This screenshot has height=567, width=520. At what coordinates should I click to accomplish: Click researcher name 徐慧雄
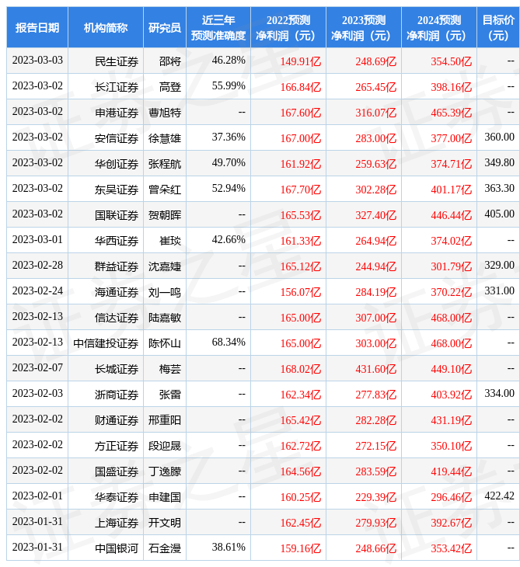pos(165,138)
